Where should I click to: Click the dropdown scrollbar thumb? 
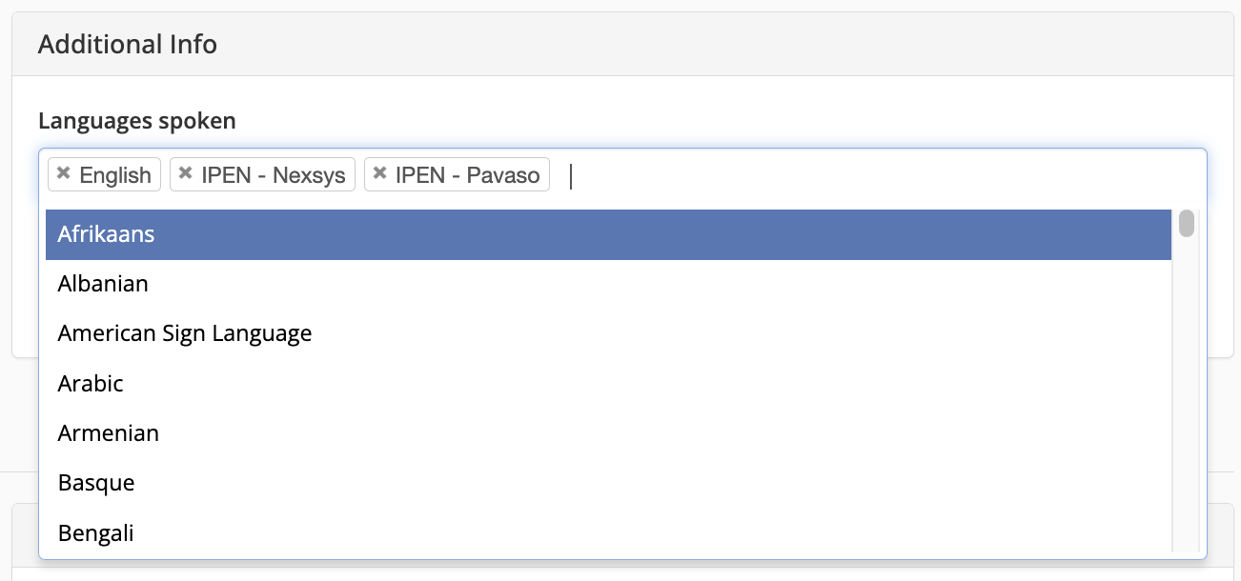(1185, 224)
